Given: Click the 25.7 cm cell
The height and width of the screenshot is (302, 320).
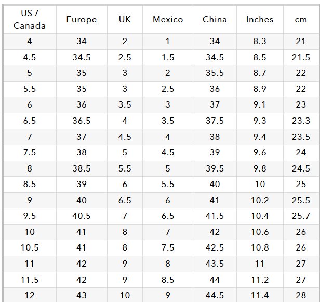Looking at the screenshot, I should 301,216.
